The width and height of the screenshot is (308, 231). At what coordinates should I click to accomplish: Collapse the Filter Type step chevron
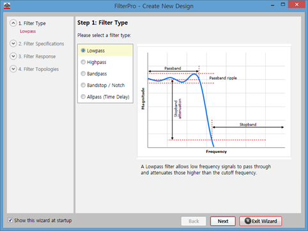click(x=13, y=23)
